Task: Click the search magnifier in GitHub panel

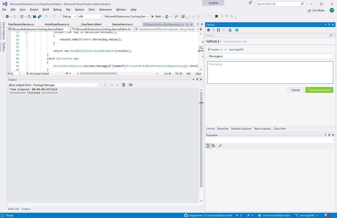Action: coord(331,35)
